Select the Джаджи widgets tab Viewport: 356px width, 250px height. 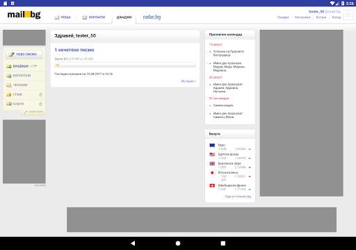(124, 17)
